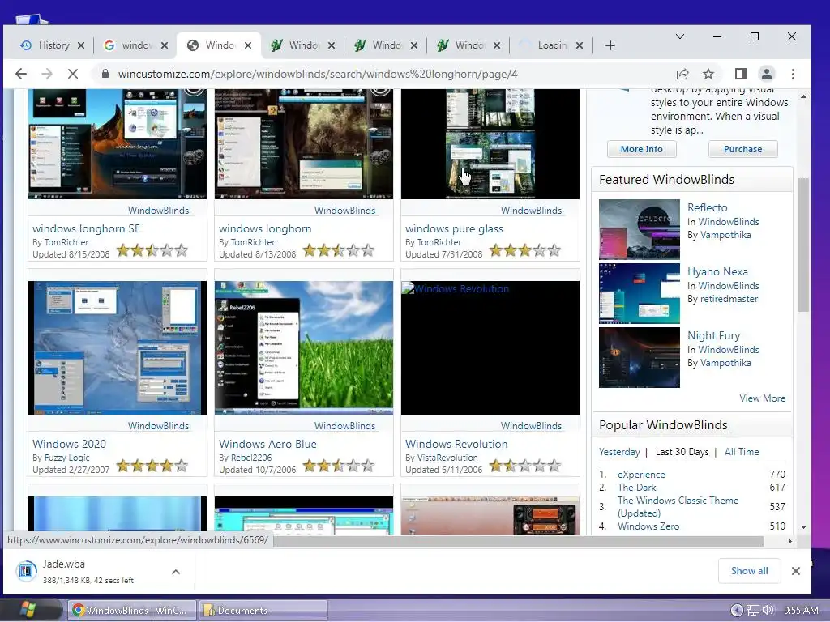
Task: Click the page vertical scrollbar thumb
Action: coord(803,245)
